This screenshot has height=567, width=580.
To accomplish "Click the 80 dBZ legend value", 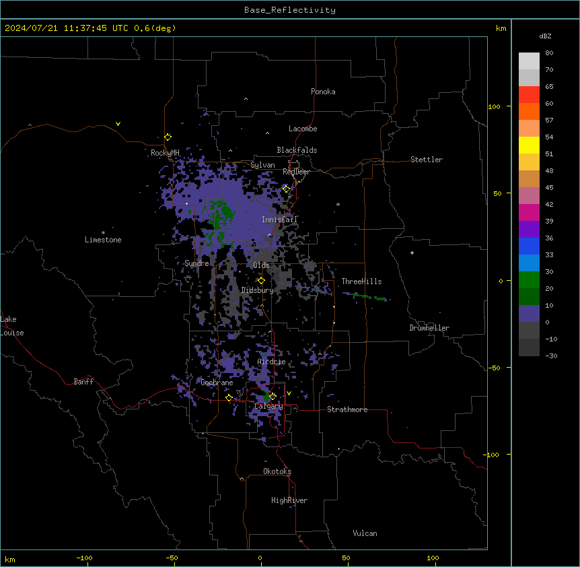I will (x=549, y=53).
